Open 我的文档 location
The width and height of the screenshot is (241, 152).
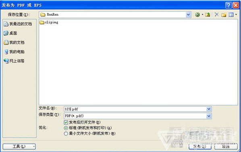tap(14, 43)
